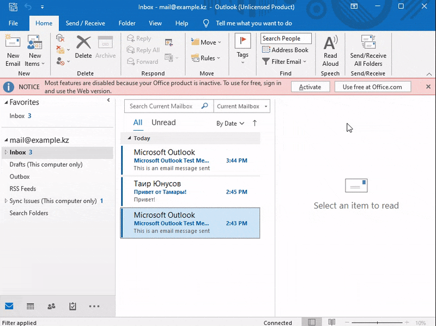Click the search magnifier icon
The height and width of the screenshot is (326, 436).
pos(205,106)
